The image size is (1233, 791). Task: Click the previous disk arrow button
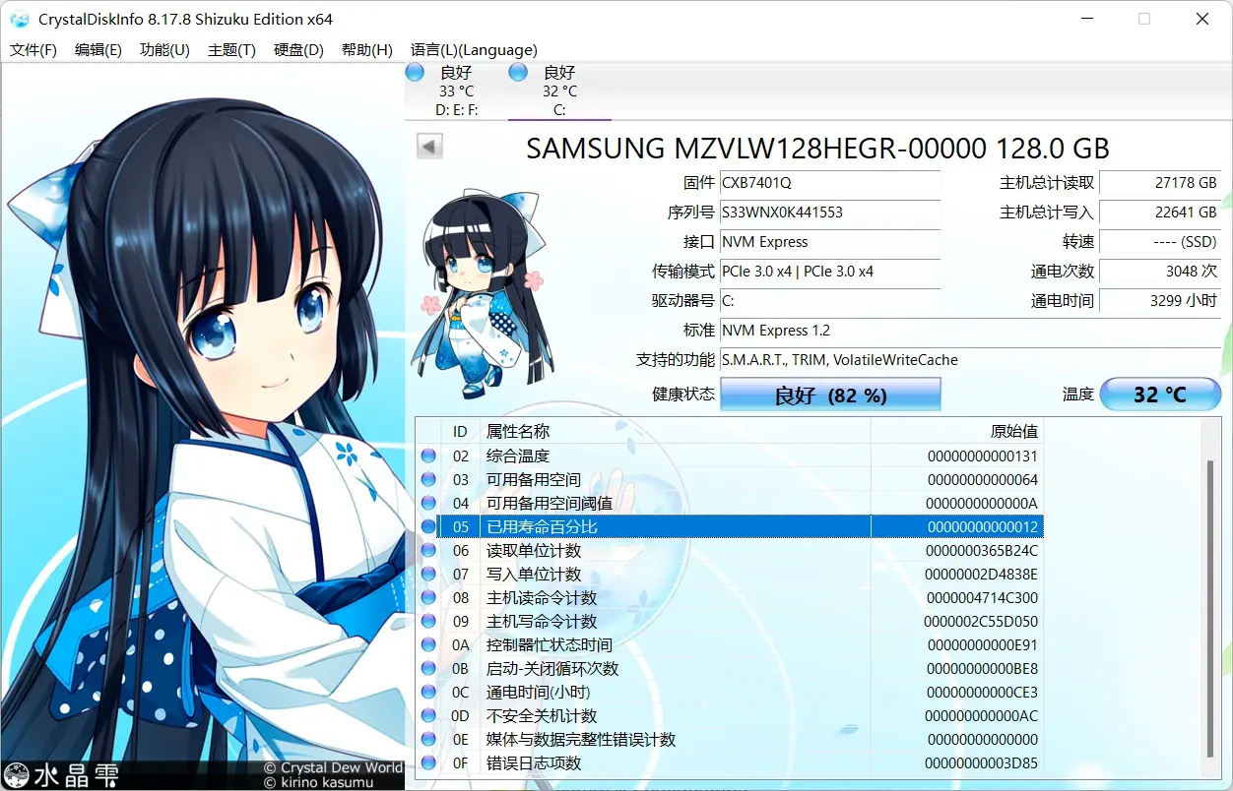pos(429,147)
